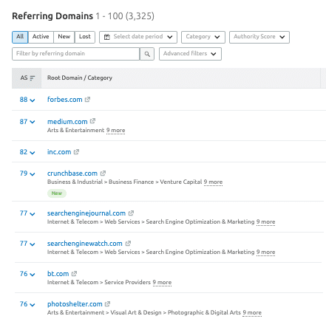Image resolution: width=326 pixels, height=330 pixels.
Task: Click the AS sort icon
Action: [33, 78]
